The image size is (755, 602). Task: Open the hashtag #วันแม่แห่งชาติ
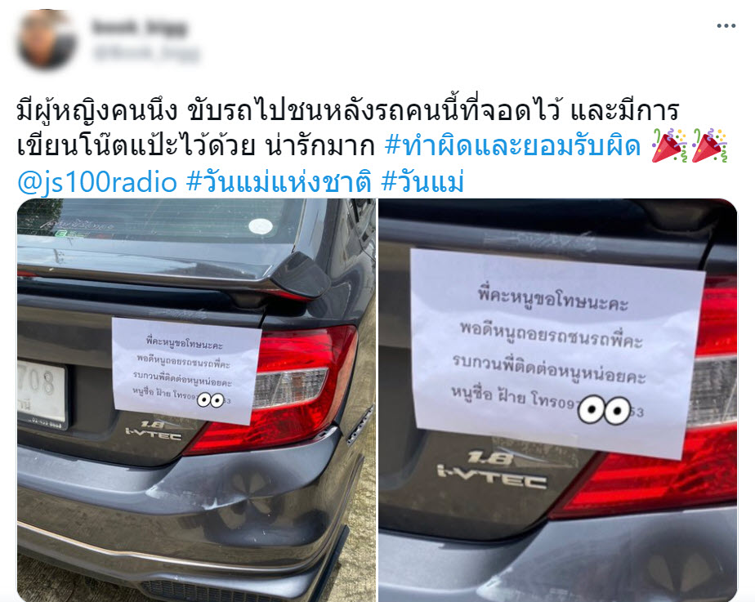click(279, 183)
